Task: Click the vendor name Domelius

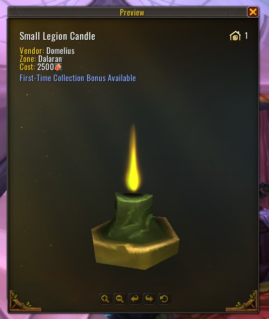Action: coord(60,51)
